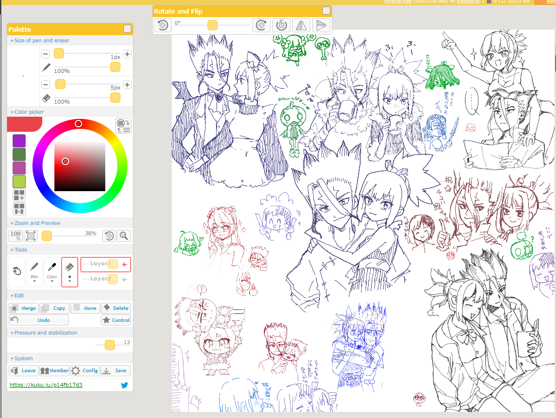Click the rotate step icon beside flip

coord(281,25)
